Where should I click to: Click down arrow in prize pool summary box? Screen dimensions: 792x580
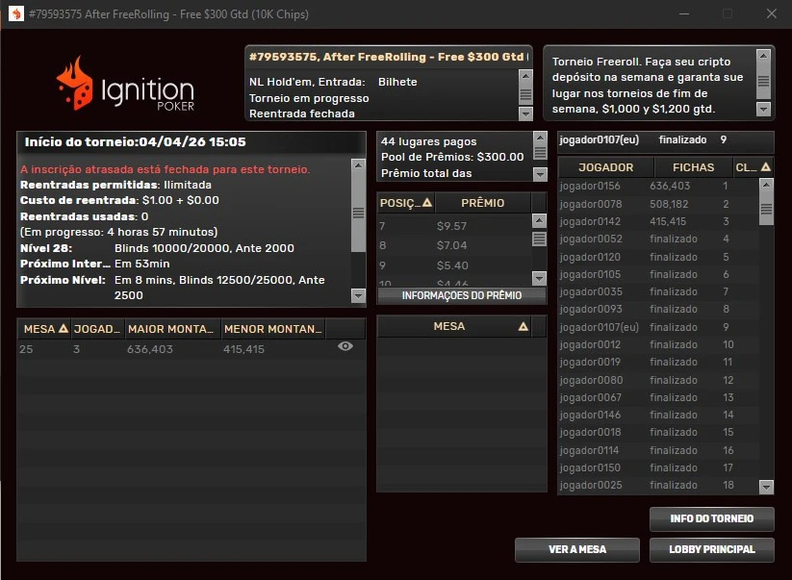pyautogui.click(x=539, y=175)
